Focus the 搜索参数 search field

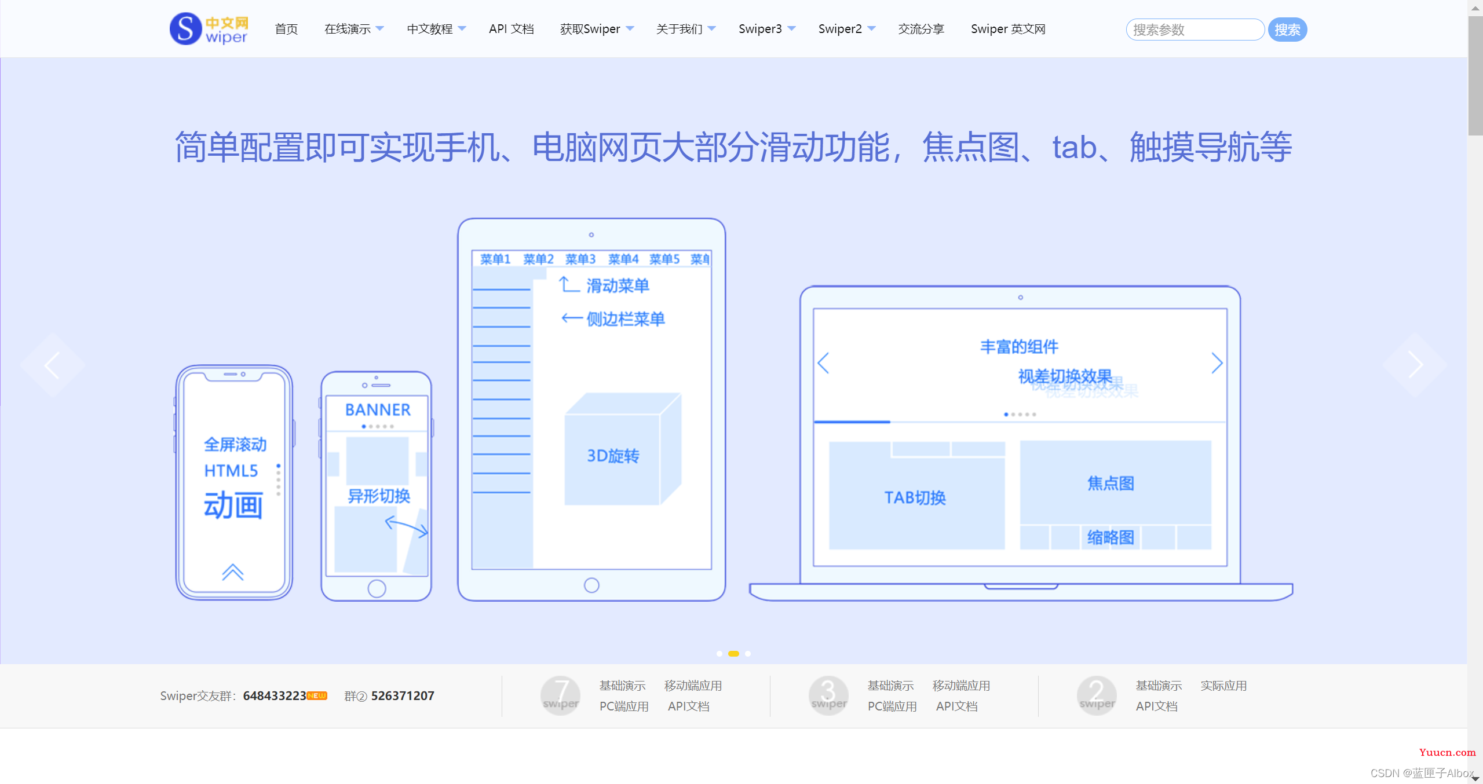click(1195, 30)
